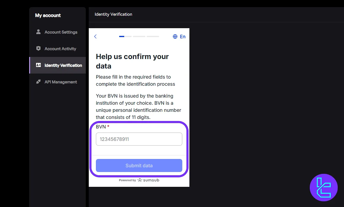Open the Account Settings menu item
Viewport: 344px width, 207px height.
click(61, 32)
